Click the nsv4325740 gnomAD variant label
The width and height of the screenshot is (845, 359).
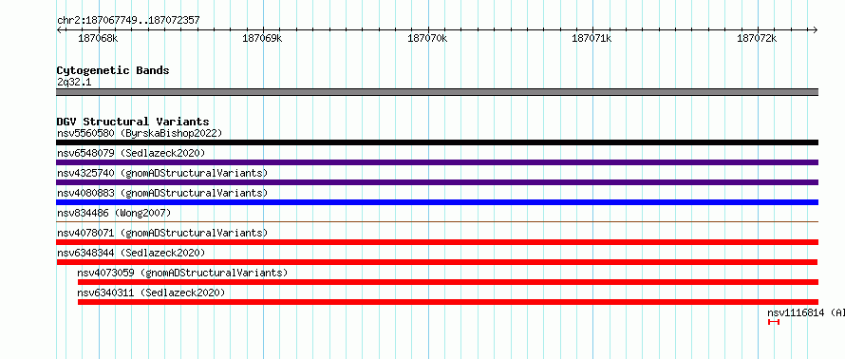click(x=162, y=173)
